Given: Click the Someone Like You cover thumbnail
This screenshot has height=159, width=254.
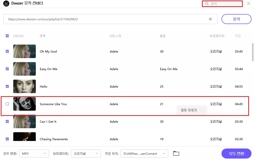Looking at the screenshot, I should (25, 104).
